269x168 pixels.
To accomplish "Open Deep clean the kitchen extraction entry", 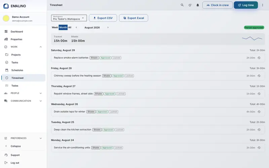I will click(158, 130).
